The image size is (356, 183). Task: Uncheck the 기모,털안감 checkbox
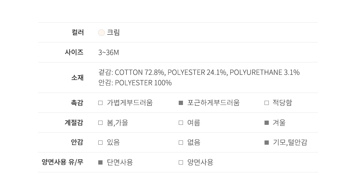(267, 143)
